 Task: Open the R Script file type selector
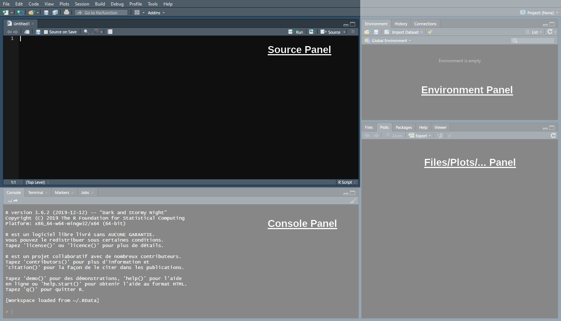pyautogui.click(x=347, y=182)
